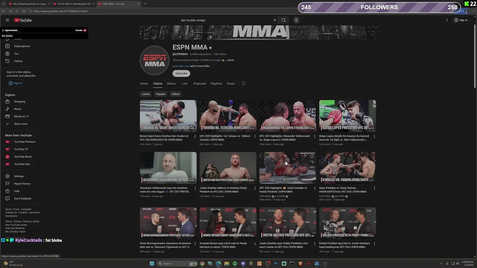The height and width of the screenshot is (268, 477).
Task: Search within the channel via magnifier icon
Action: coord(243,83)
